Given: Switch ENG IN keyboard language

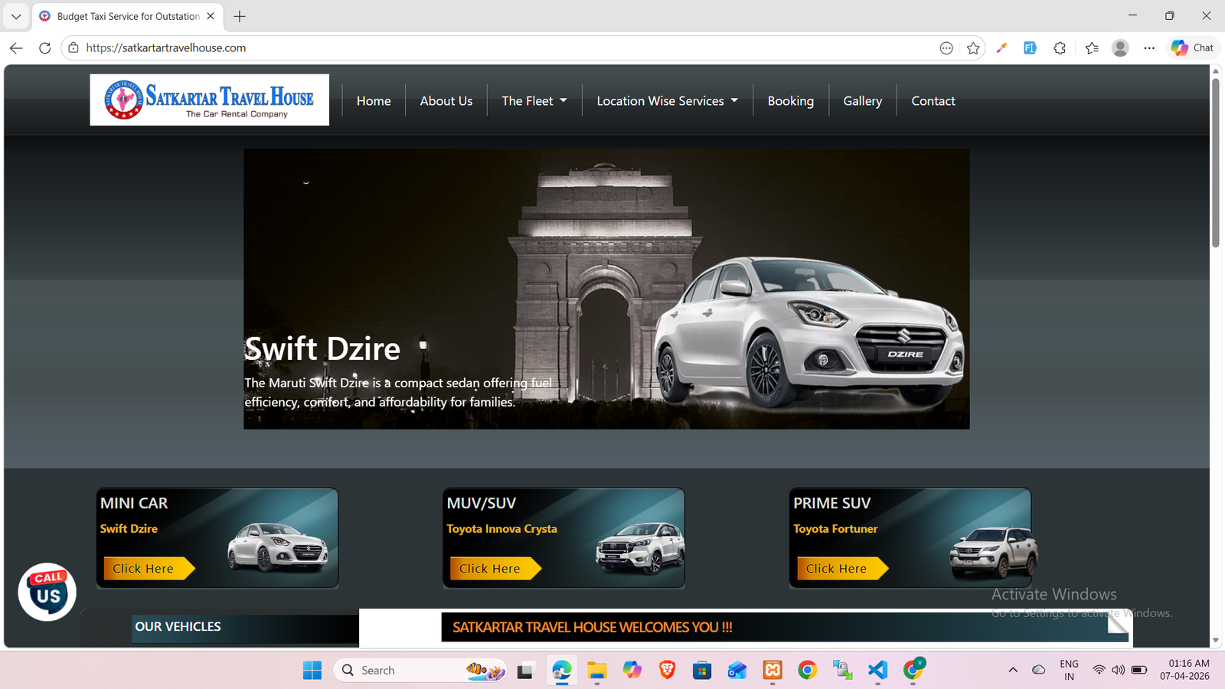Looking at the screenshot, I should [x=1069, y=670].
